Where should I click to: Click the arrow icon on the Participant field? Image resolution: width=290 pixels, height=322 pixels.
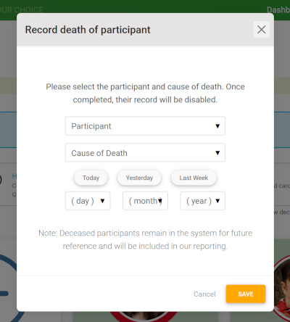[217, 126]
